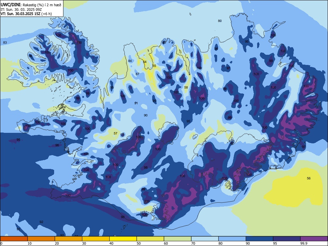This screenshot has width=328, height=246.
Task: Click the lightest blue 70–80 legend swatch
Action: (205, 239)
